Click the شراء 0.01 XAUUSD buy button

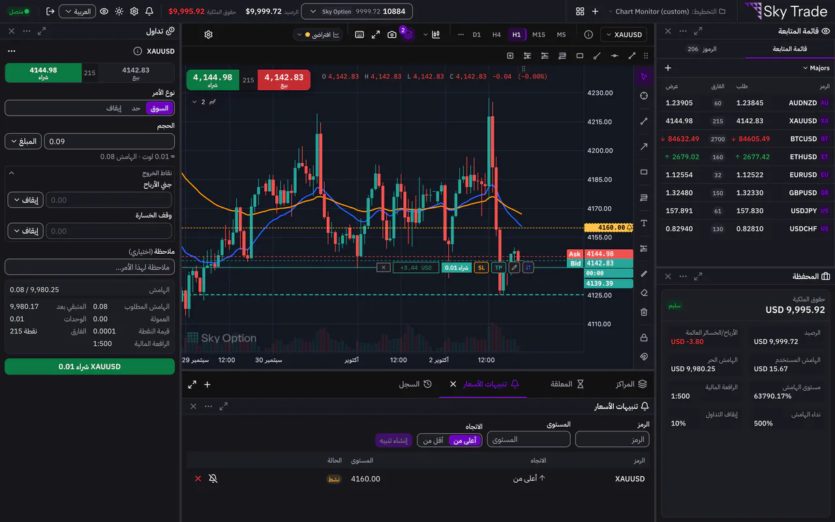click(89, 367)
